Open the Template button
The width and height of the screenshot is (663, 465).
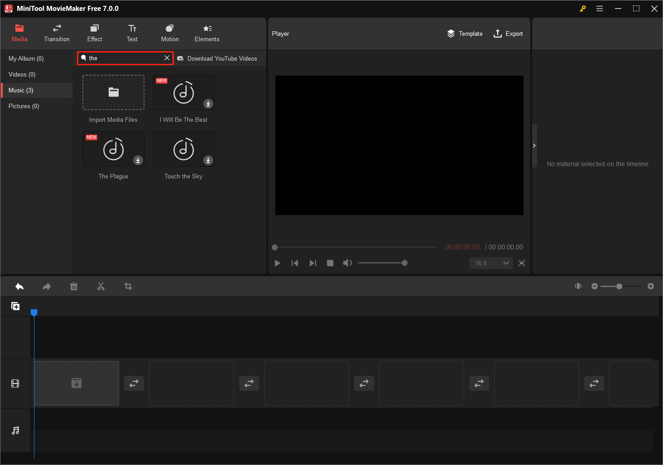[x=465, y=34]
